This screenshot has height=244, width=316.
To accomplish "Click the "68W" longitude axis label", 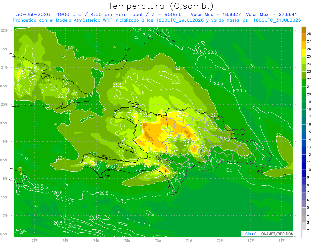I will 282,240.
